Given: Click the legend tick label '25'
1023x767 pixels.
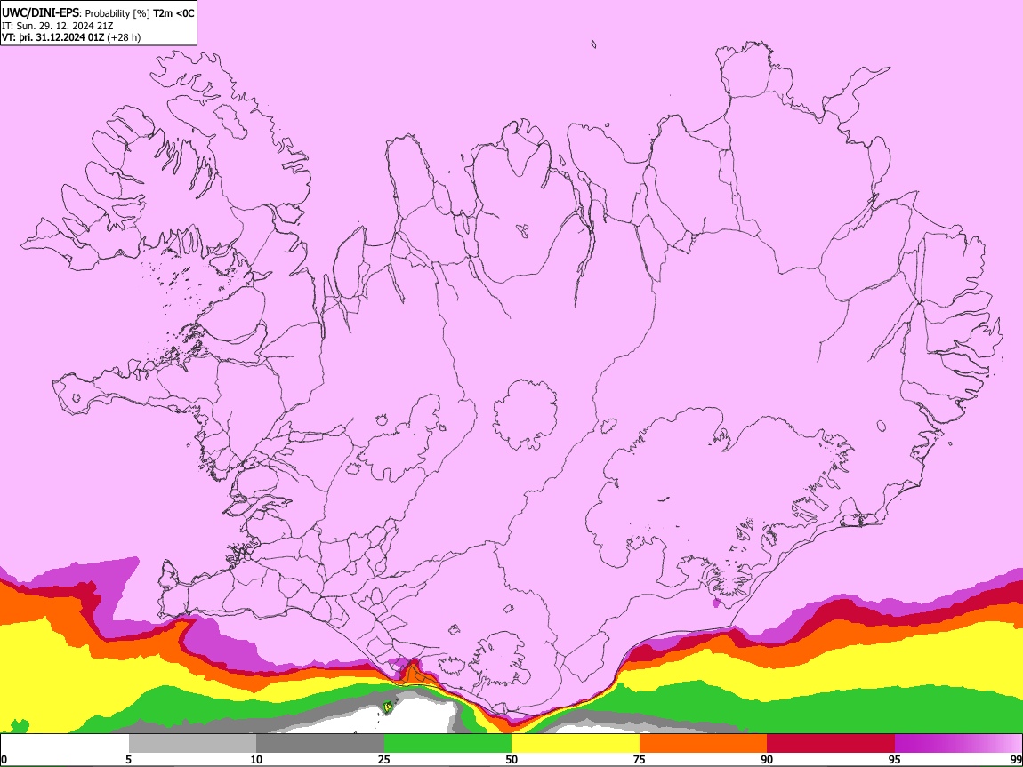Looking at the screenshot, I should pos(384,760).
